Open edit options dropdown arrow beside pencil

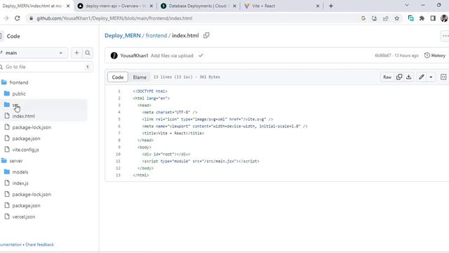click(431, 77)
